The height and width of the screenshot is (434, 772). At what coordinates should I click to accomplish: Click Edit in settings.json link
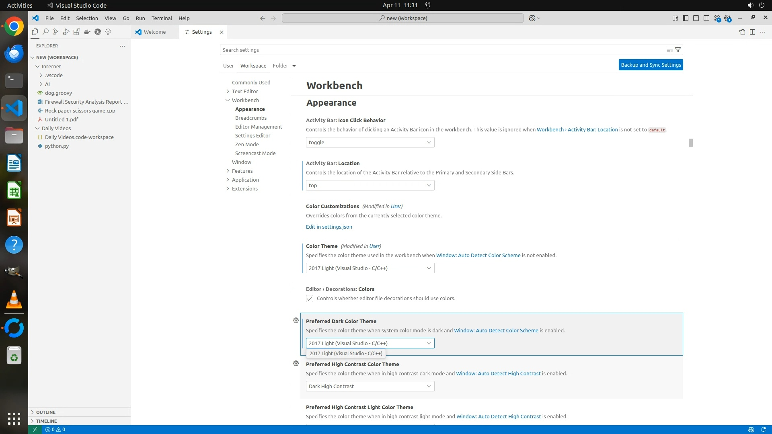(x=329, y=227)
